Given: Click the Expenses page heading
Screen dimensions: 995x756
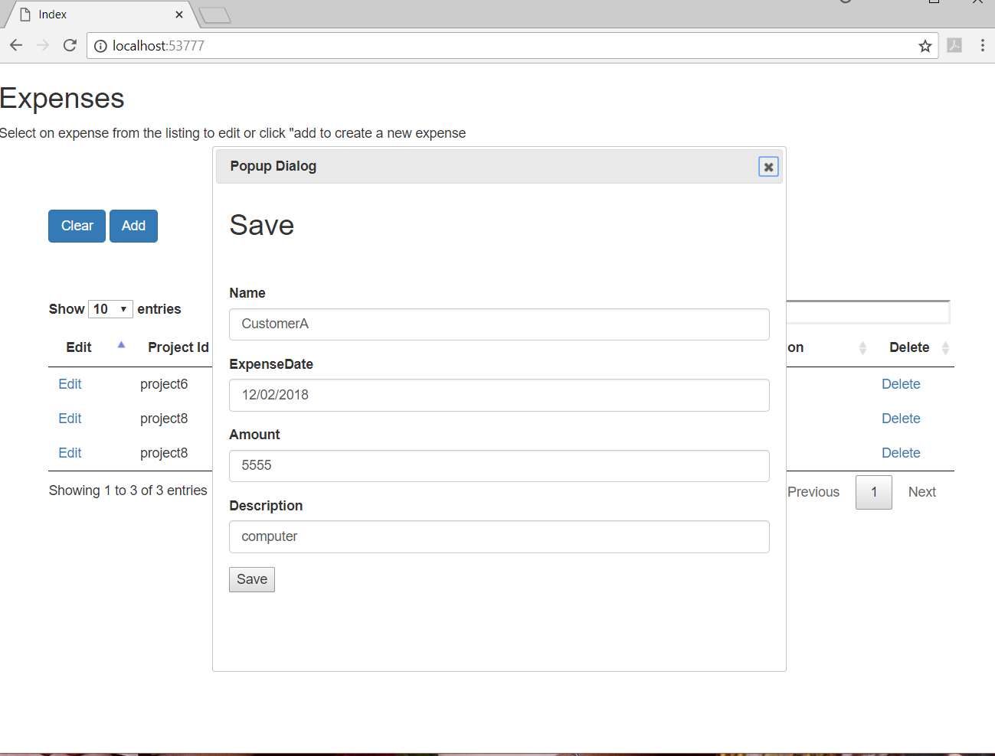Looking at the screenshot, I should pos(62,99).
